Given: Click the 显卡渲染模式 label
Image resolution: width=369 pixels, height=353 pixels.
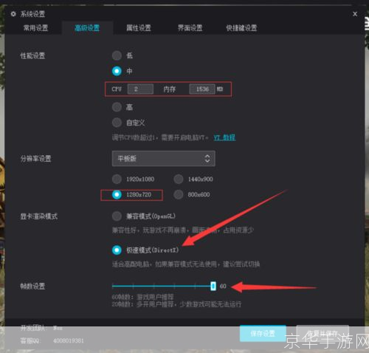Looking at the screenshot, I should (x=39, y=216).
